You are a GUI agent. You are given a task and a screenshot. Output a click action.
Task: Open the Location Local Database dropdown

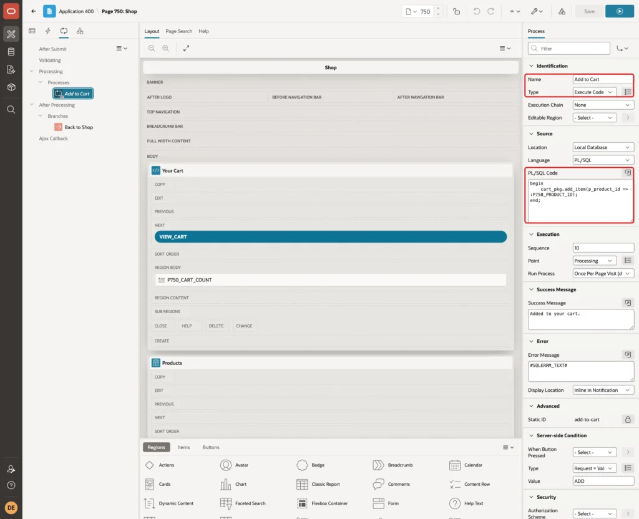603,147
